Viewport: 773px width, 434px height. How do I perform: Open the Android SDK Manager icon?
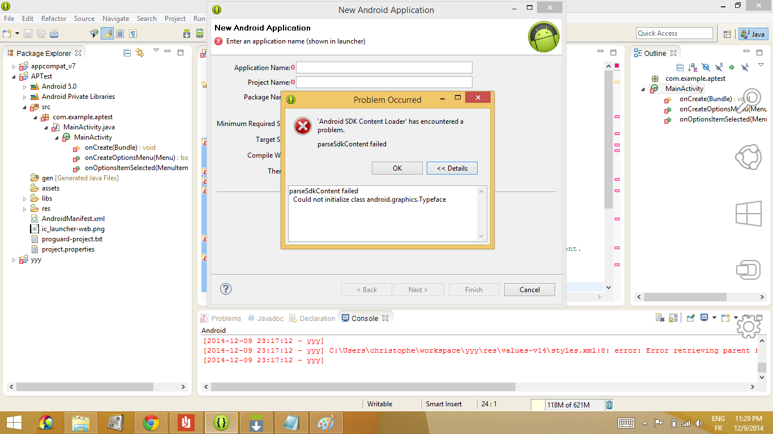click(187, 34)
